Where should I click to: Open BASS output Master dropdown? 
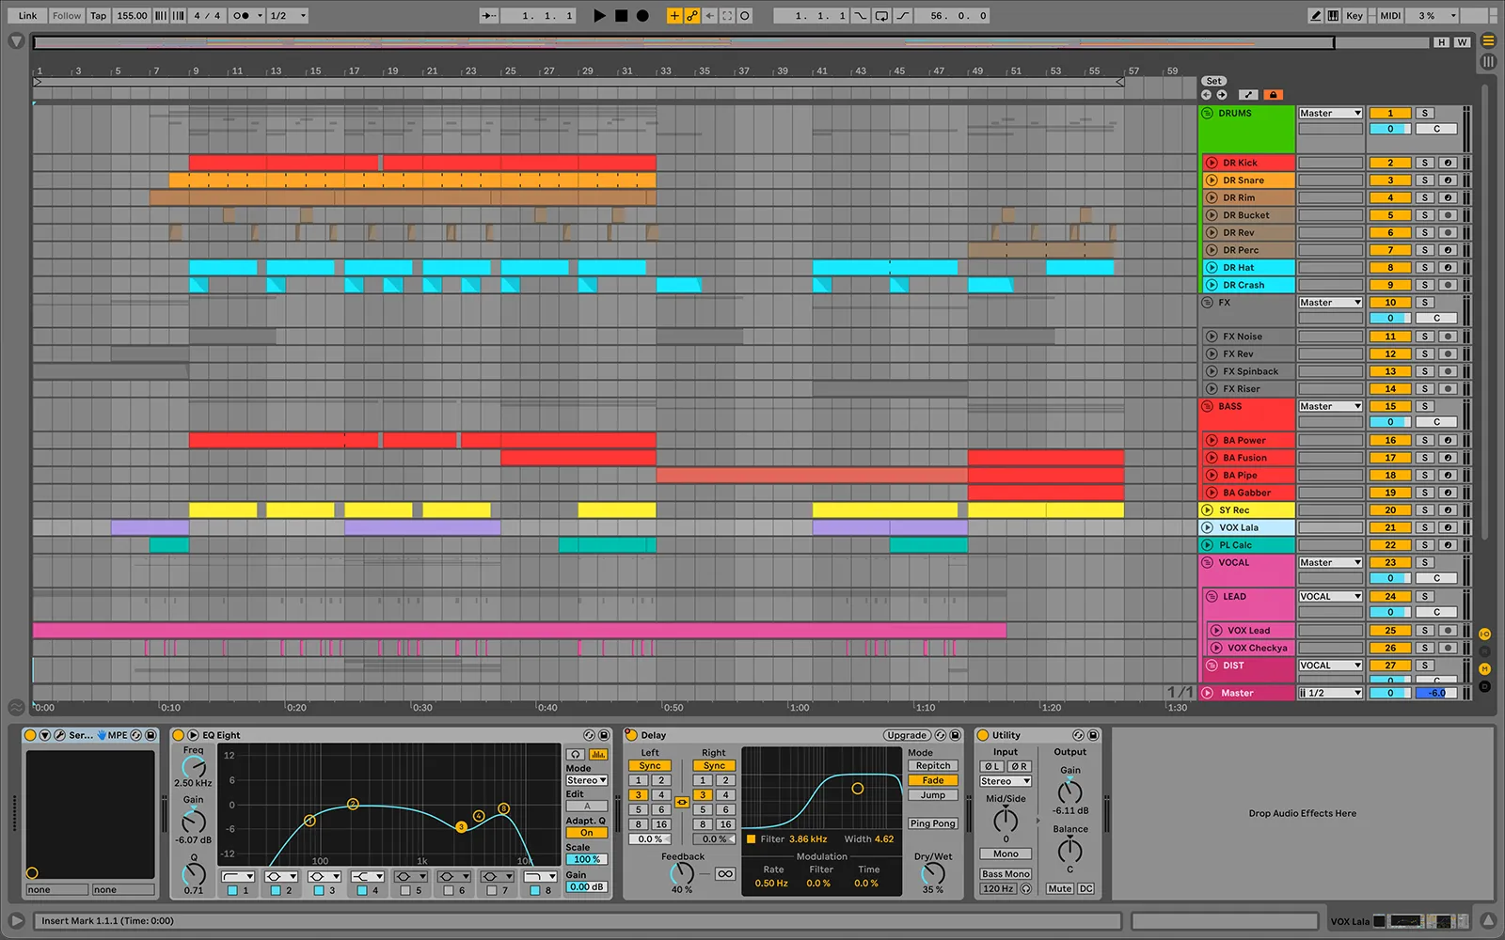[x=1330, y=407]
